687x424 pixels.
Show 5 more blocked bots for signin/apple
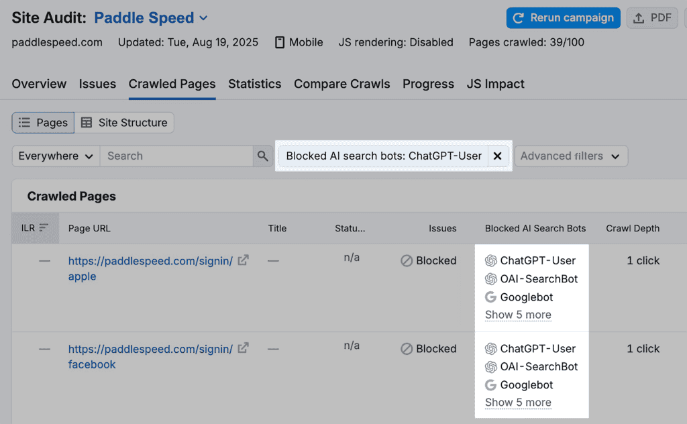[517, 315]
